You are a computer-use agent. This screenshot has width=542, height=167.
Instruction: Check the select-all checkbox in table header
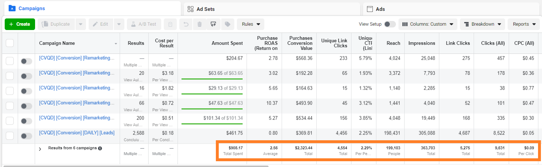[10, 43]
